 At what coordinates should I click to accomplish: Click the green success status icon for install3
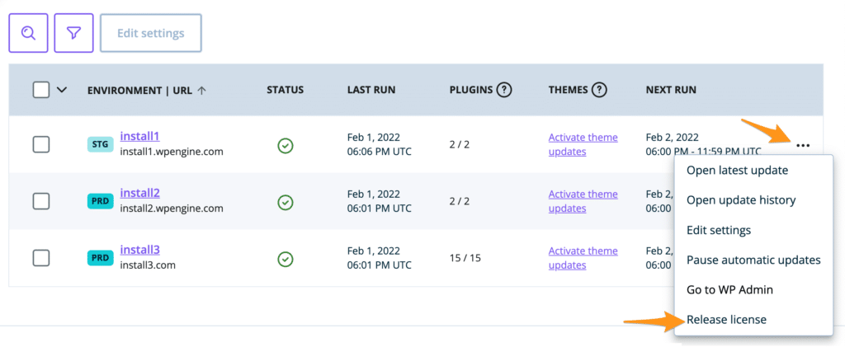[285, 259]
